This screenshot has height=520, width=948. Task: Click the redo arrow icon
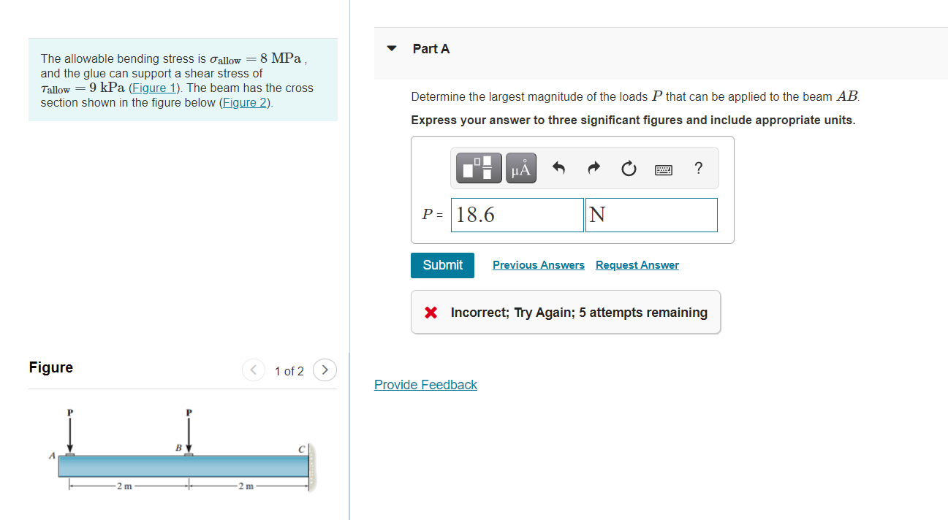tap(594, 169)
